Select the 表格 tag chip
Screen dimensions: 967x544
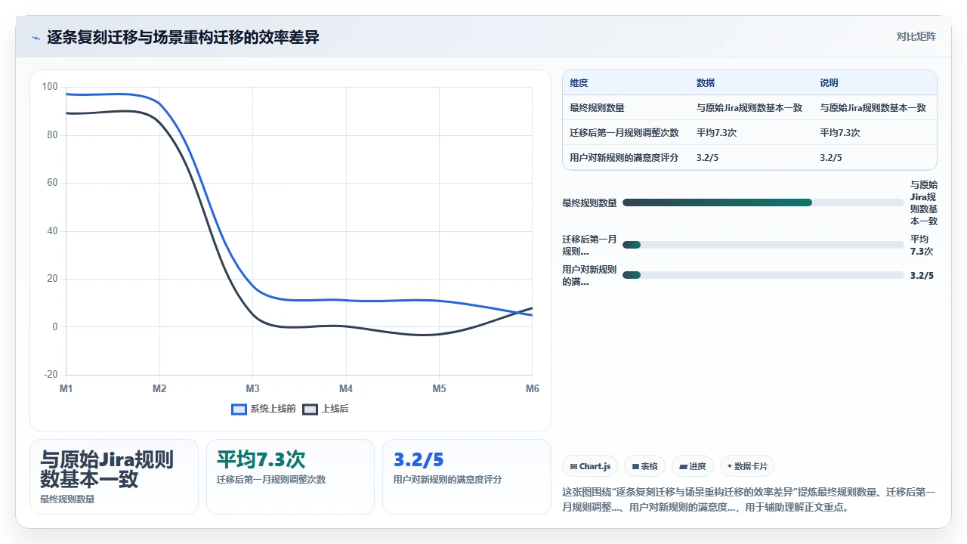click(x=644, y=466)
